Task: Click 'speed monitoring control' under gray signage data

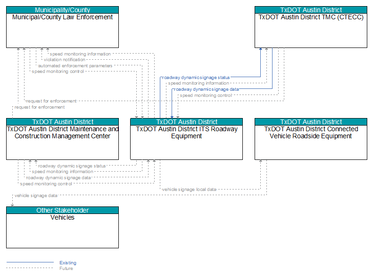Action: pyautogui.click(x=46, y=184)
